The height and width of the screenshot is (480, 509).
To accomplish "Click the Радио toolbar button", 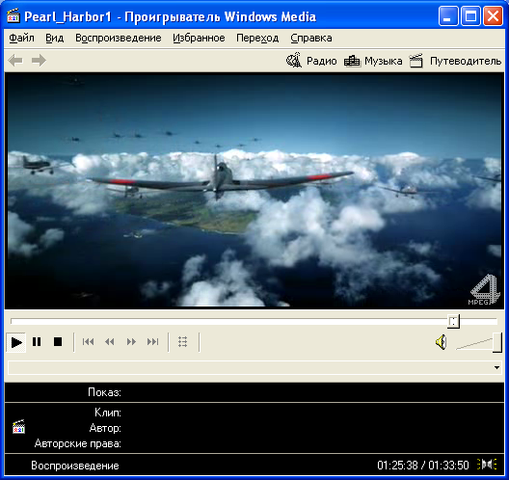I will [x=311, y=61].
